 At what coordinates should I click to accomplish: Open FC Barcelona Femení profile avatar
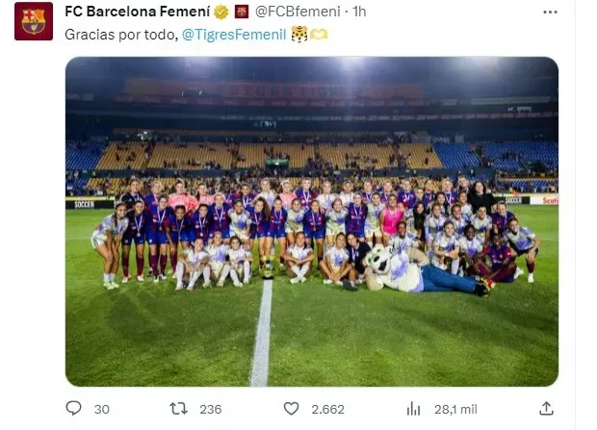click(34, 21)
